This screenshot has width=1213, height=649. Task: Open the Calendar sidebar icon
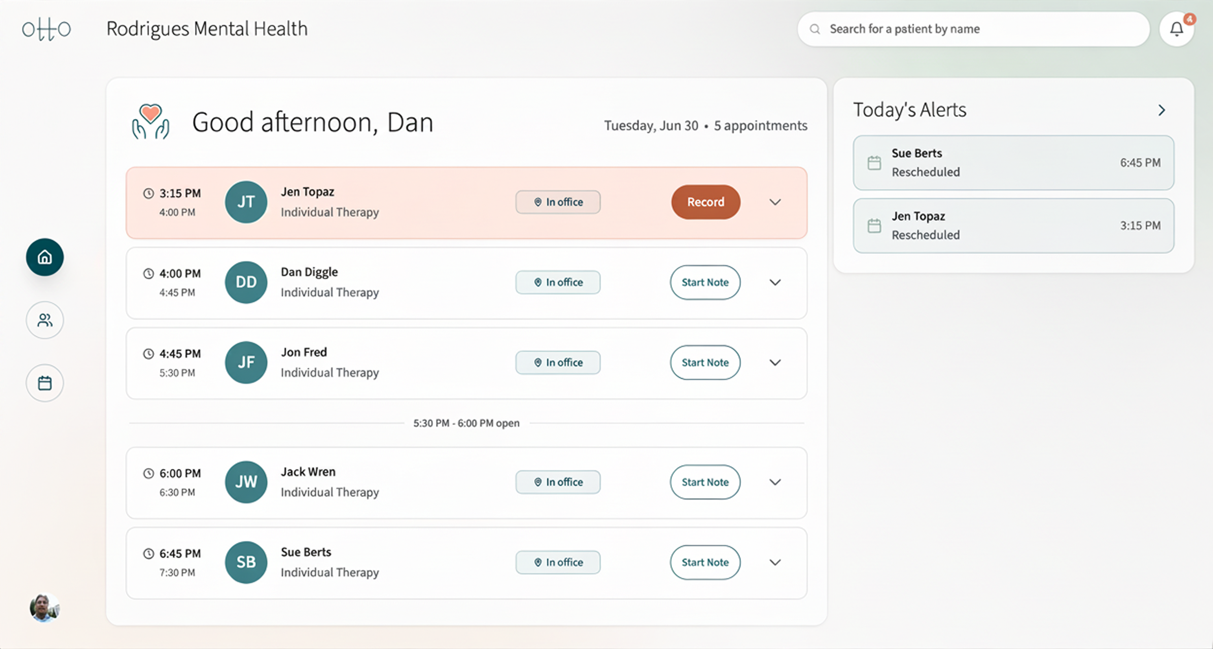pyautogui.click(x=45, y=383)
